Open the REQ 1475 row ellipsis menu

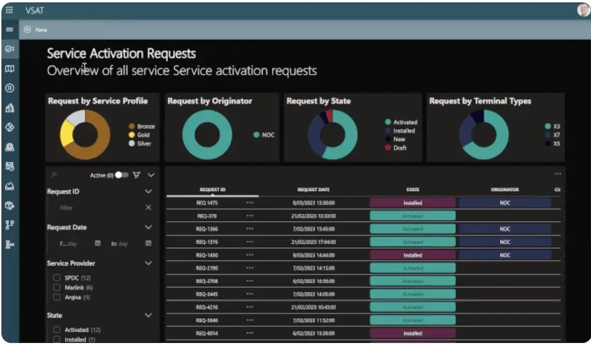(249, 203)
